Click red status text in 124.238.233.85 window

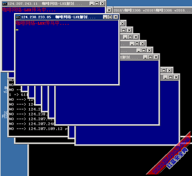(42, 23)
